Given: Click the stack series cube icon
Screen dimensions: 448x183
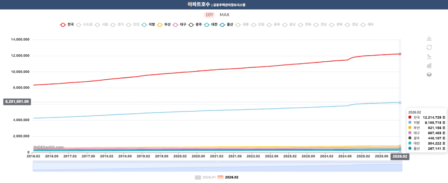Looking at the screenshot, I should point(429,74).
